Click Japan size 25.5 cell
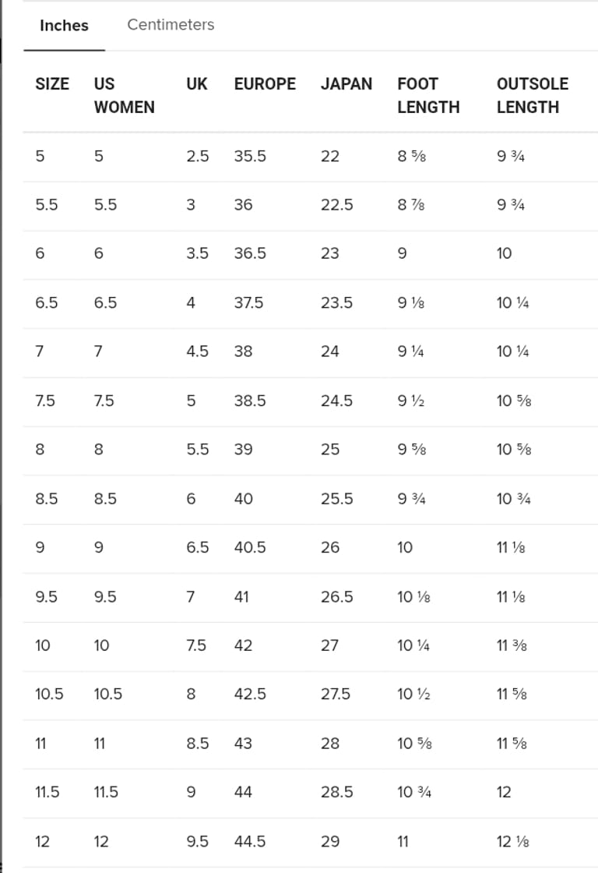 click(x=336, y=499)
